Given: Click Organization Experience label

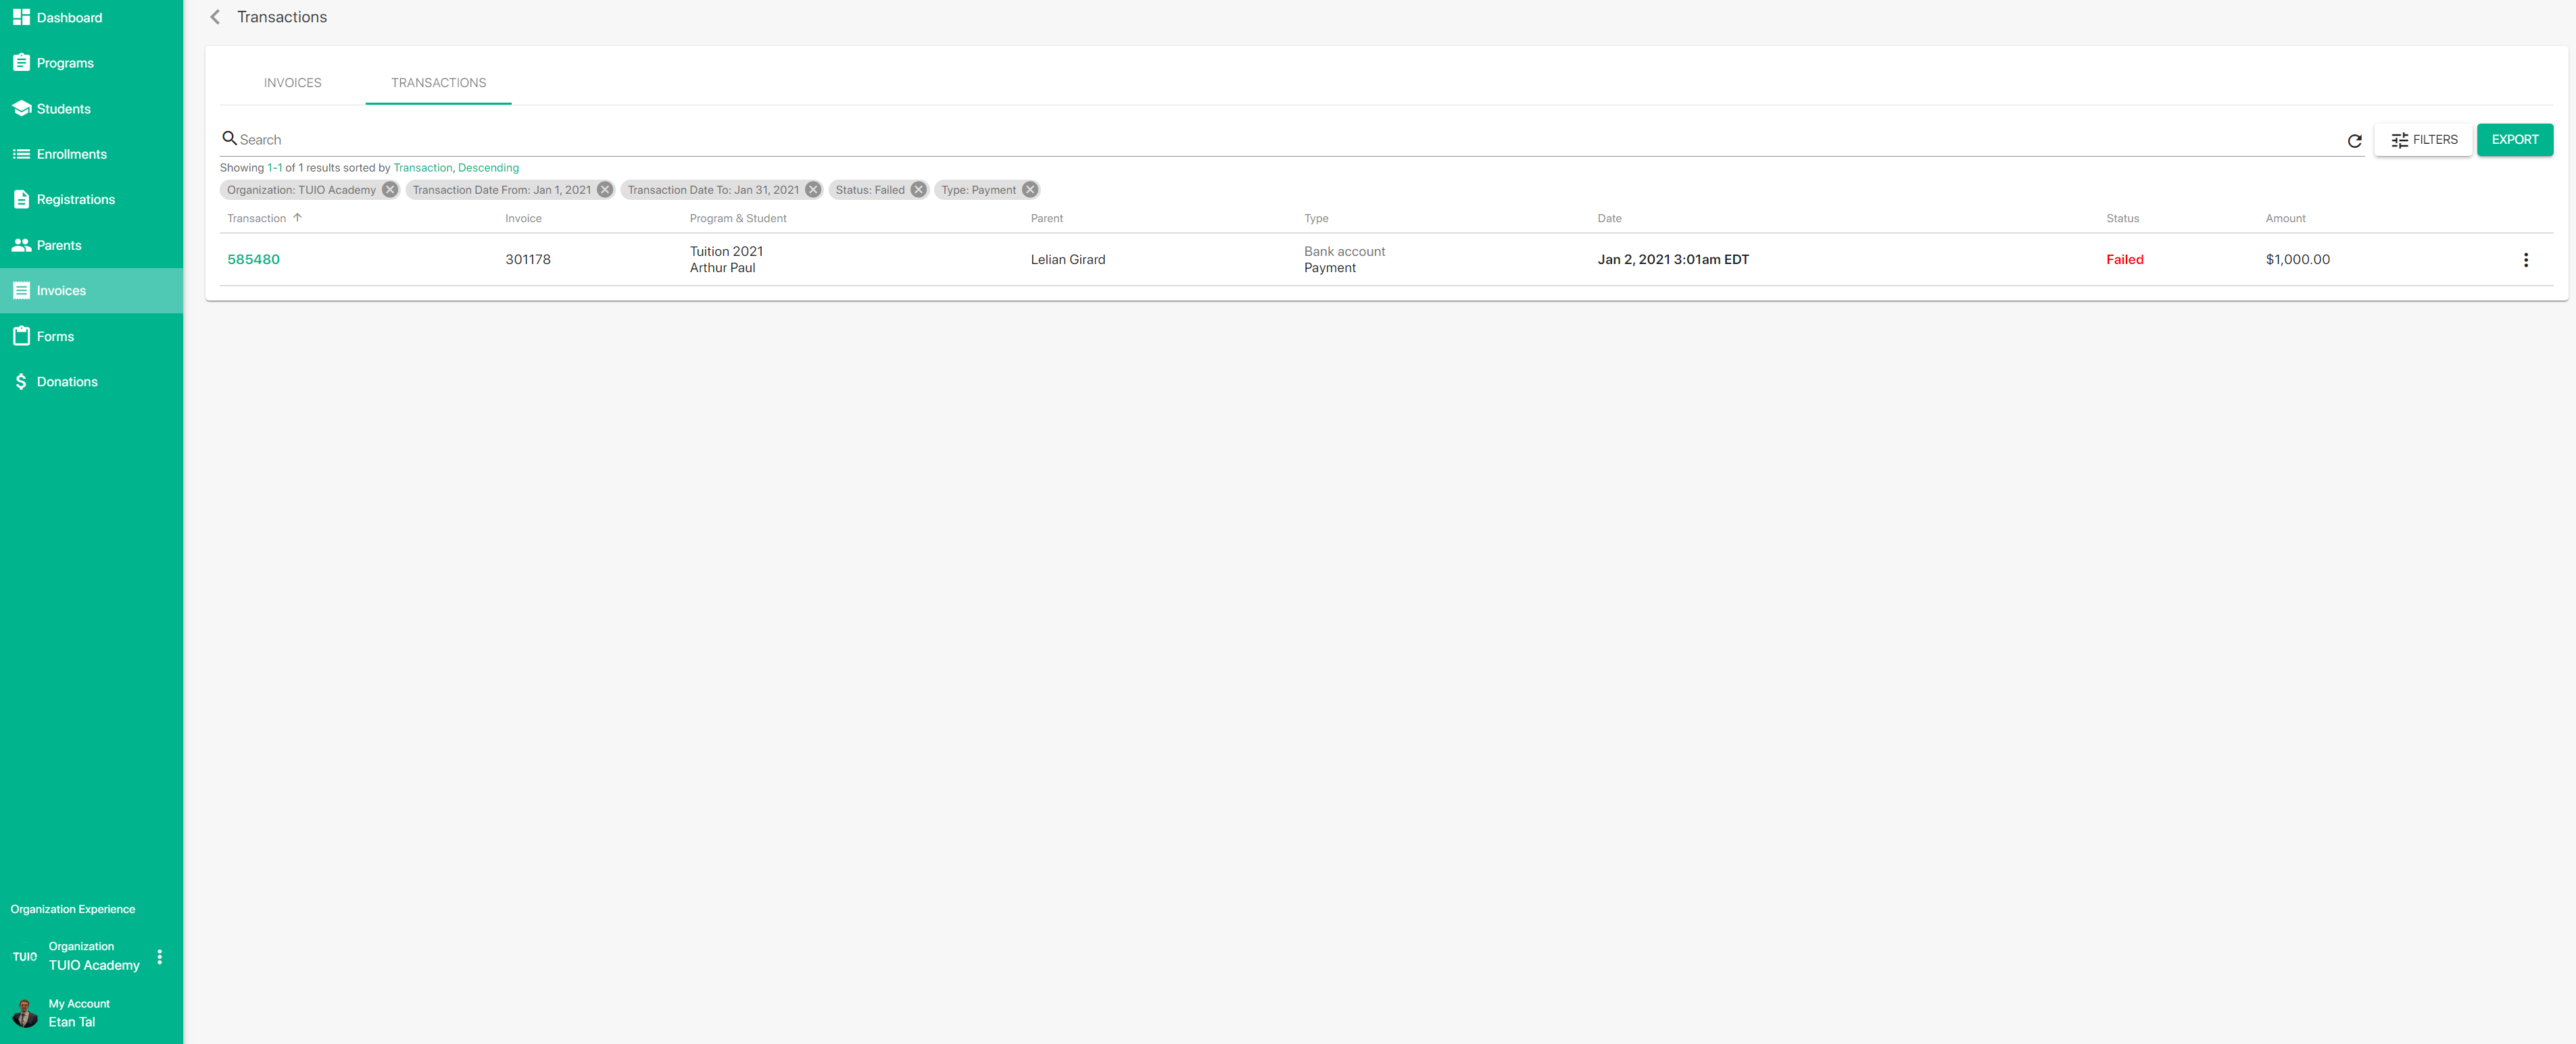Looking at the screenshot, I should [73, 909].
